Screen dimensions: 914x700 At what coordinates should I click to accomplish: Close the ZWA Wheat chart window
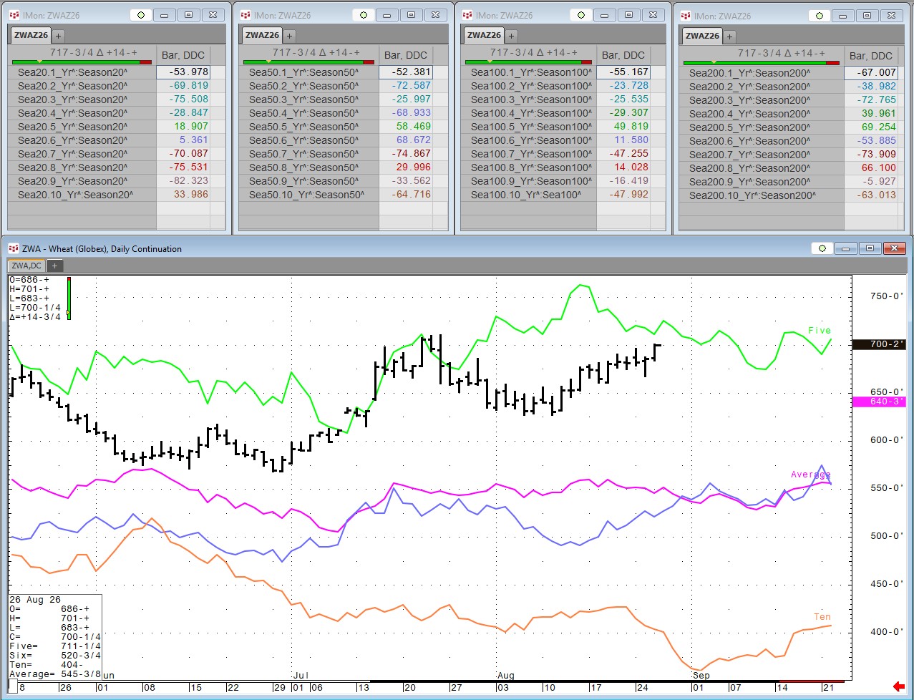[x=895, y=248]
